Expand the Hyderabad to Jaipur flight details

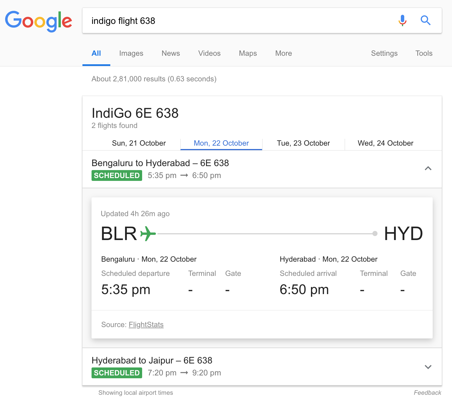428,367
